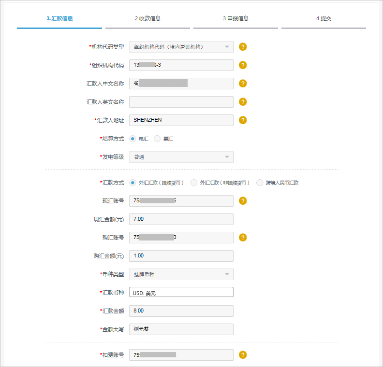Click the 汇款币种 USD input field
383x367 pixels.
(x=181, y=293)
